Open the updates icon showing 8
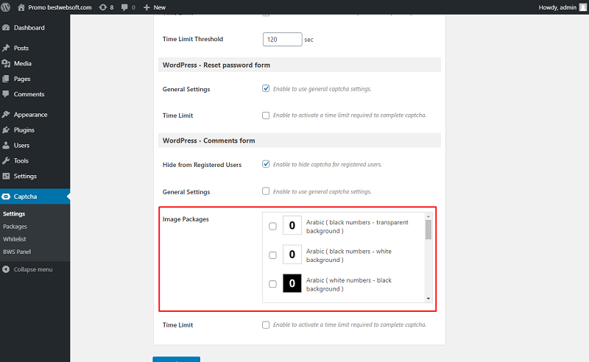This screenshot has height=362, width=589. (x=102, y=7)
